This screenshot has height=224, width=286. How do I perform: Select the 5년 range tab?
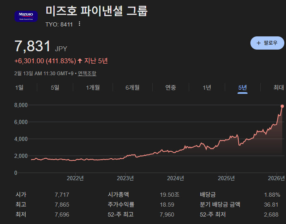point(243,88)
